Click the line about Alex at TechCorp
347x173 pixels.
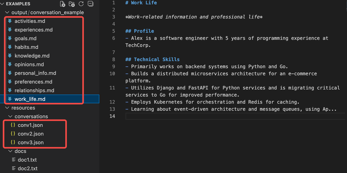227,42
